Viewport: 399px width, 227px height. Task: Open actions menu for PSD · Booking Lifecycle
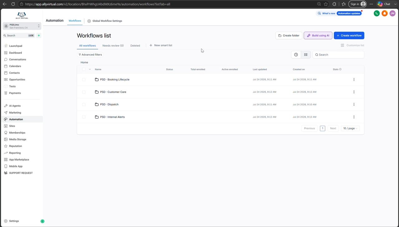pyautogui.click(x=354, y=80)
